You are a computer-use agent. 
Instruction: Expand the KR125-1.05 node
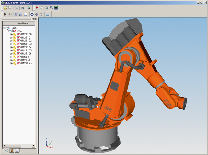pos(11,50)
